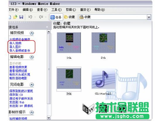The image size is (162, 121).
Task: Click the 捕获视频 section heading text
Action: tap(17, 33)
